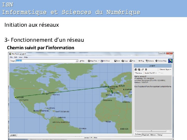Click the Marseille node on the map

point(112,93)
